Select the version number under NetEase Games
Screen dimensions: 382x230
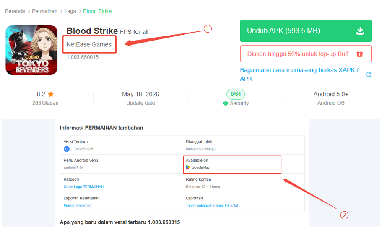83,57
